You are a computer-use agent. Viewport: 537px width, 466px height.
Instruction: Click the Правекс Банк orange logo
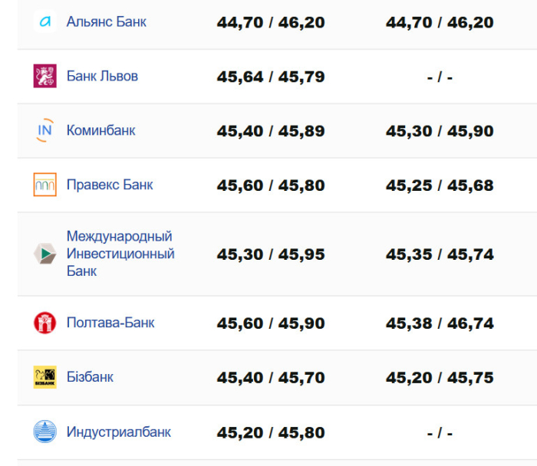[x=44, y=185]
